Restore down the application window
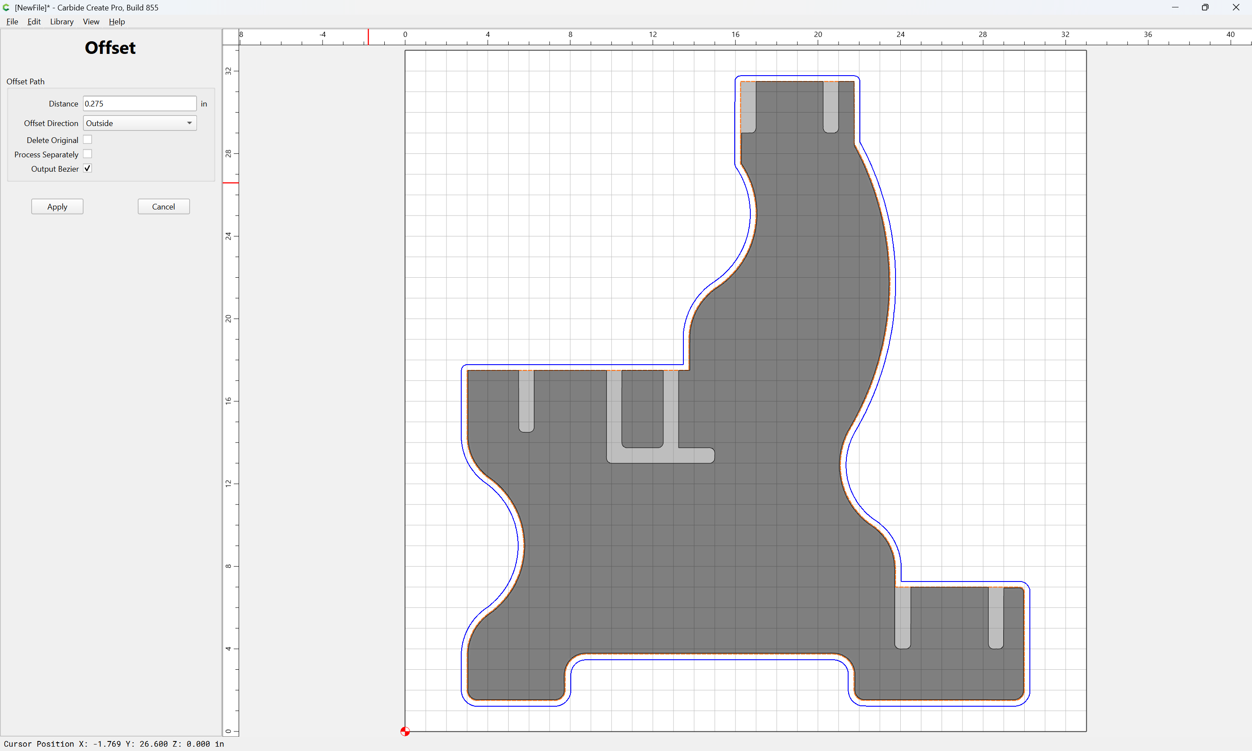 point(1205,7)
